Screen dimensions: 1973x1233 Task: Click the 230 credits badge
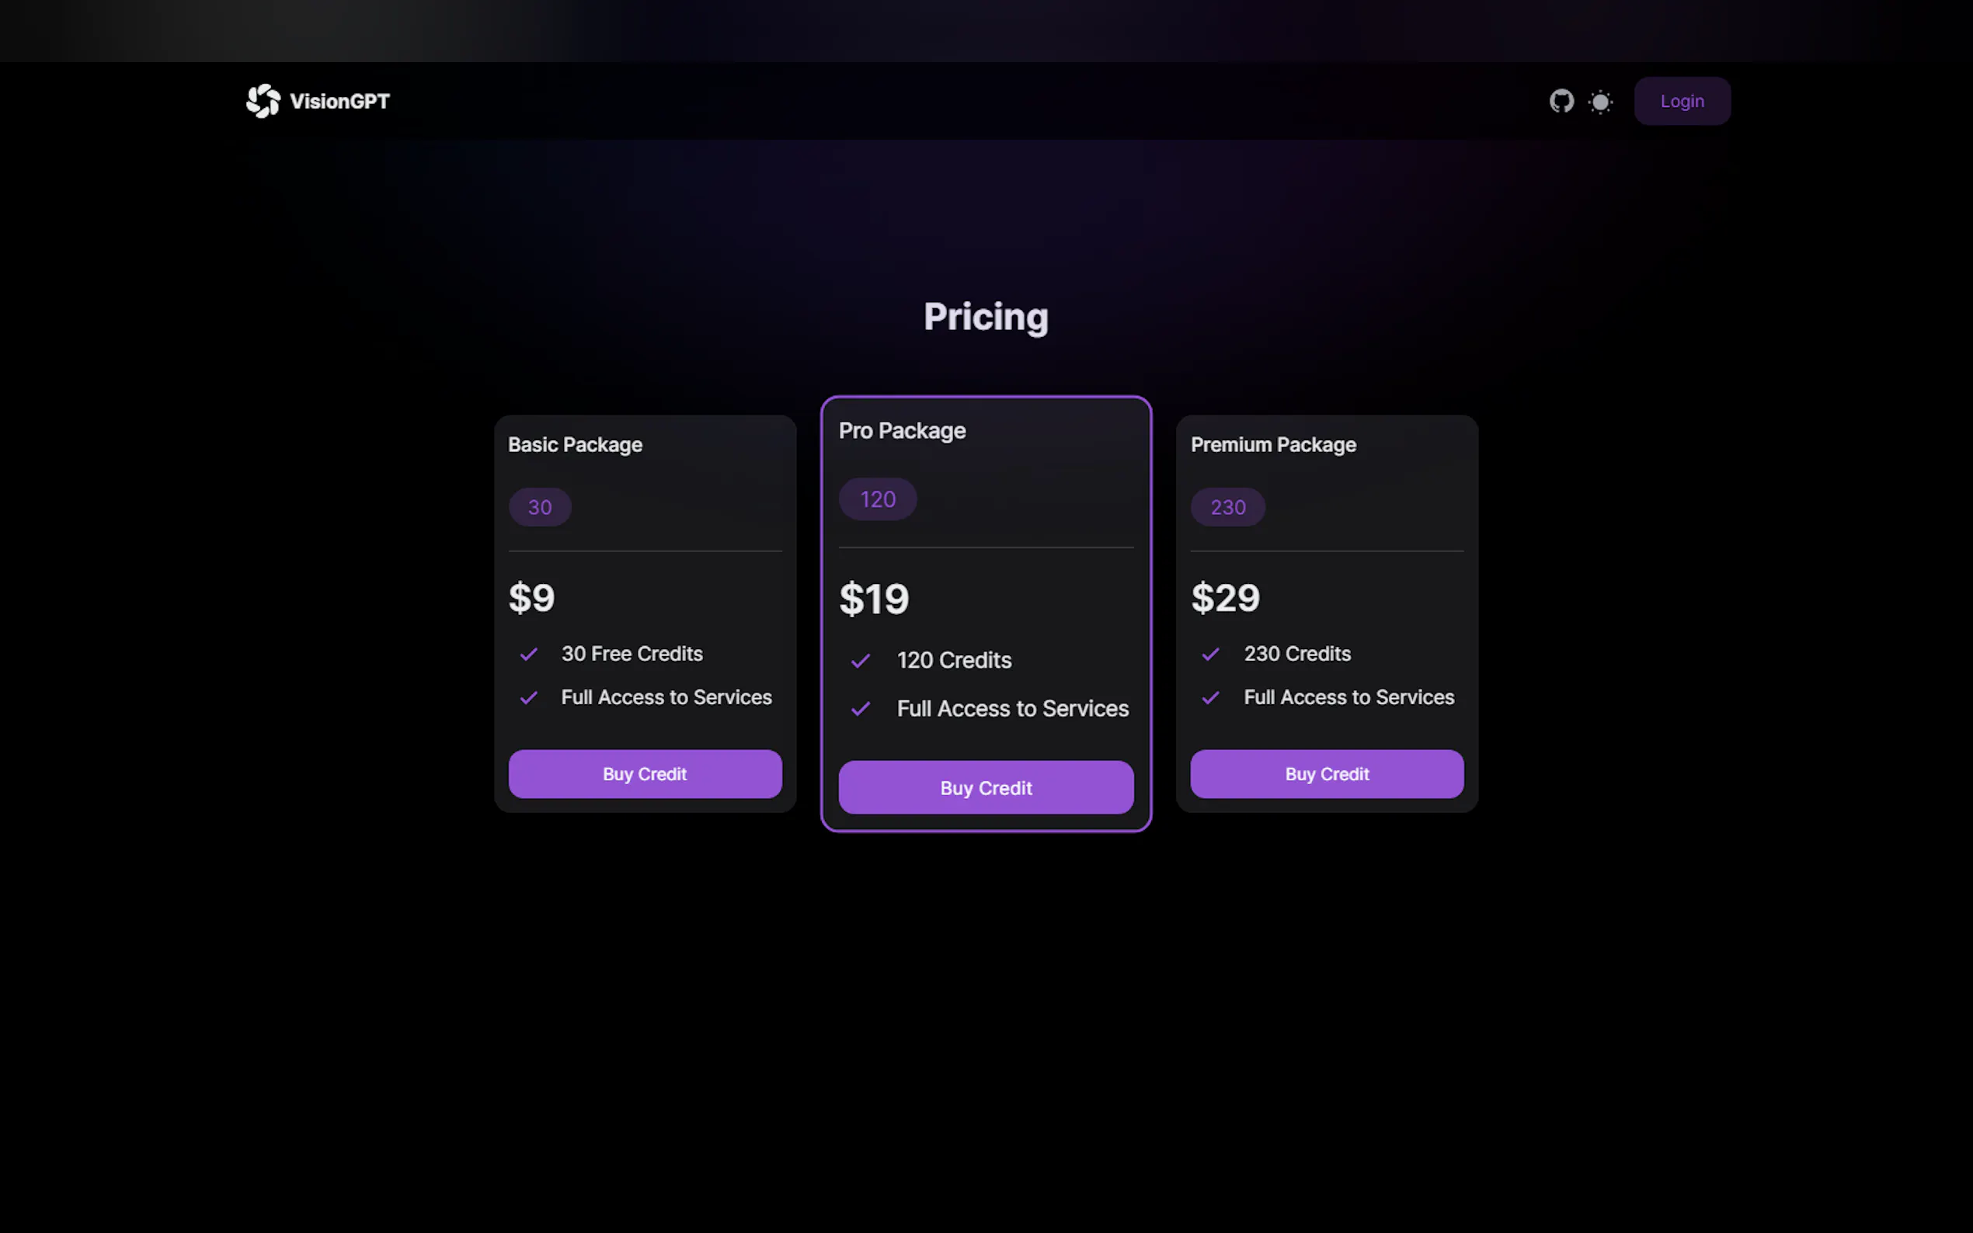tap(1227, 507)
